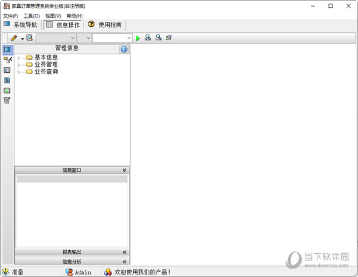
Task: Switch to the 信息操作 tab
Action: click(x=63, y=24)
